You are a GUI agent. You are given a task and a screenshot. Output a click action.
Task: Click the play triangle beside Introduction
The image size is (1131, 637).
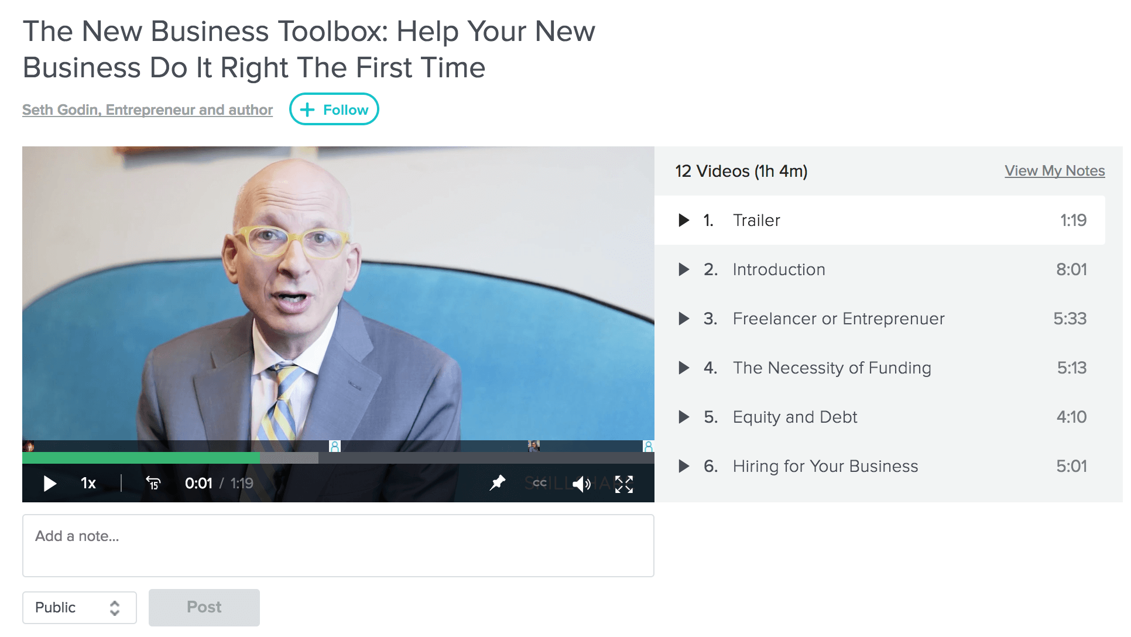[683, 269]
